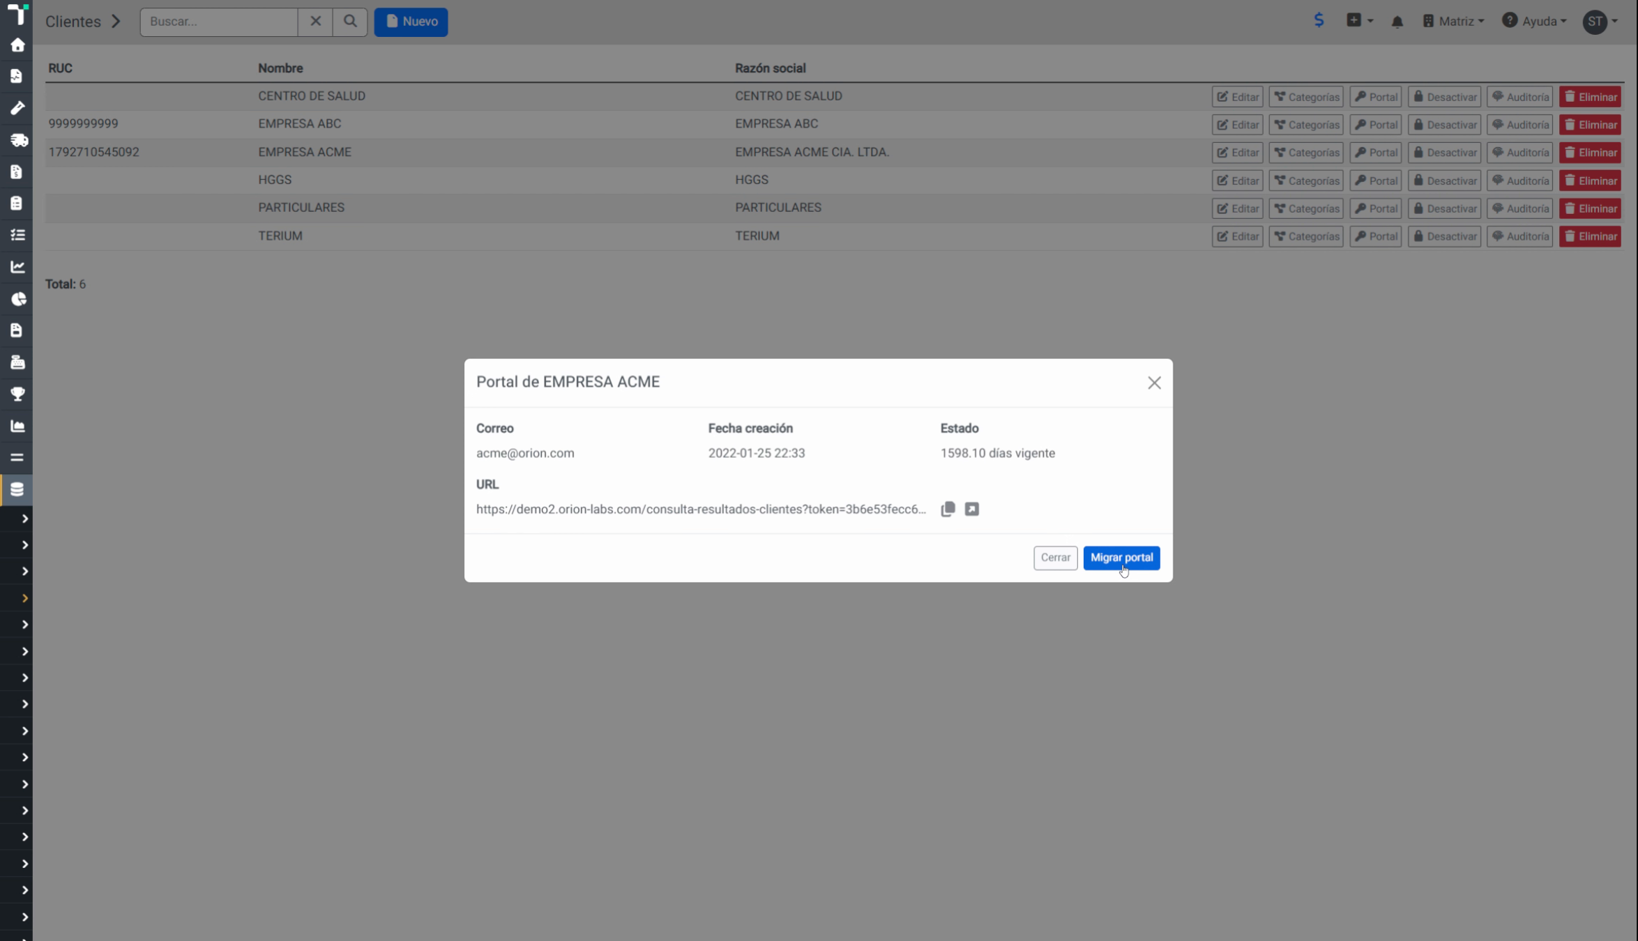This screenshot has width=1638, height=941.
Task: Open Auditoría for EMPRESA ACME
Action: tap(1519, 153)
